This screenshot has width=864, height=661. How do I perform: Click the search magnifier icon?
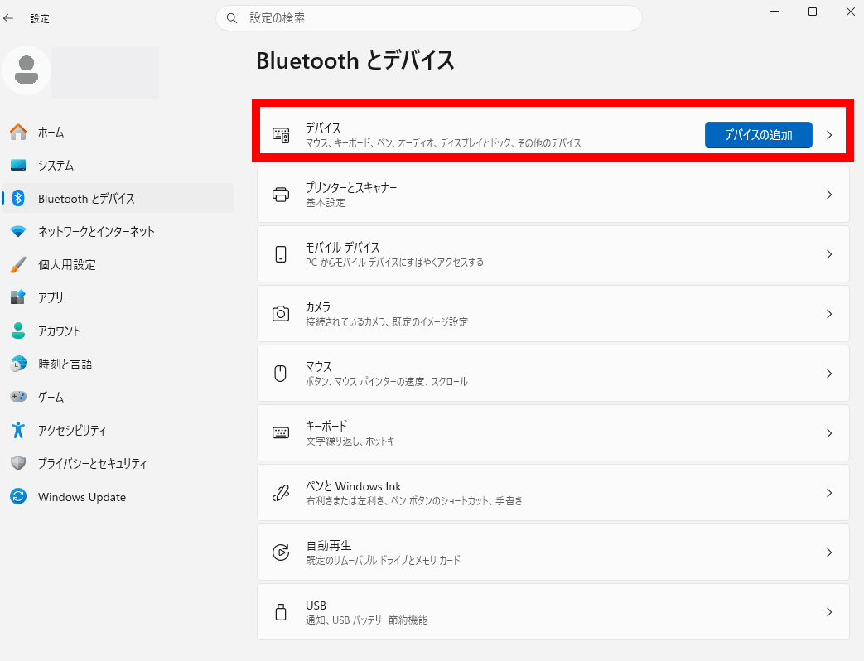[x=232, y=18]
